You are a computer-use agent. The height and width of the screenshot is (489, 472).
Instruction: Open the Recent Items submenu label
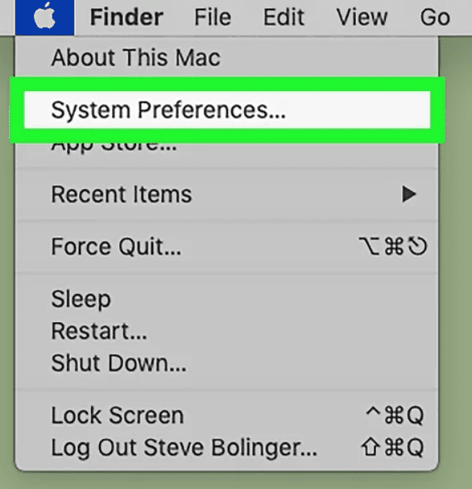pyautogui.click(x=122, y=194)
